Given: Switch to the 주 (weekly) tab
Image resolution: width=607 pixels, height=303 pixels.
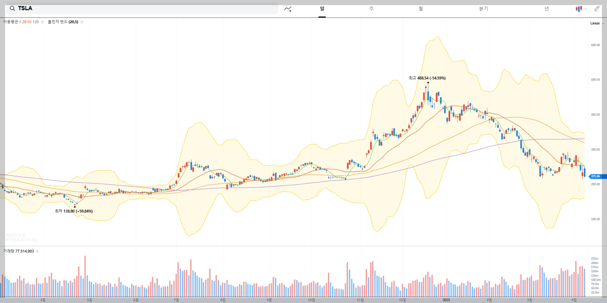Looking at the screenshot, I should [x=371, y=9].
